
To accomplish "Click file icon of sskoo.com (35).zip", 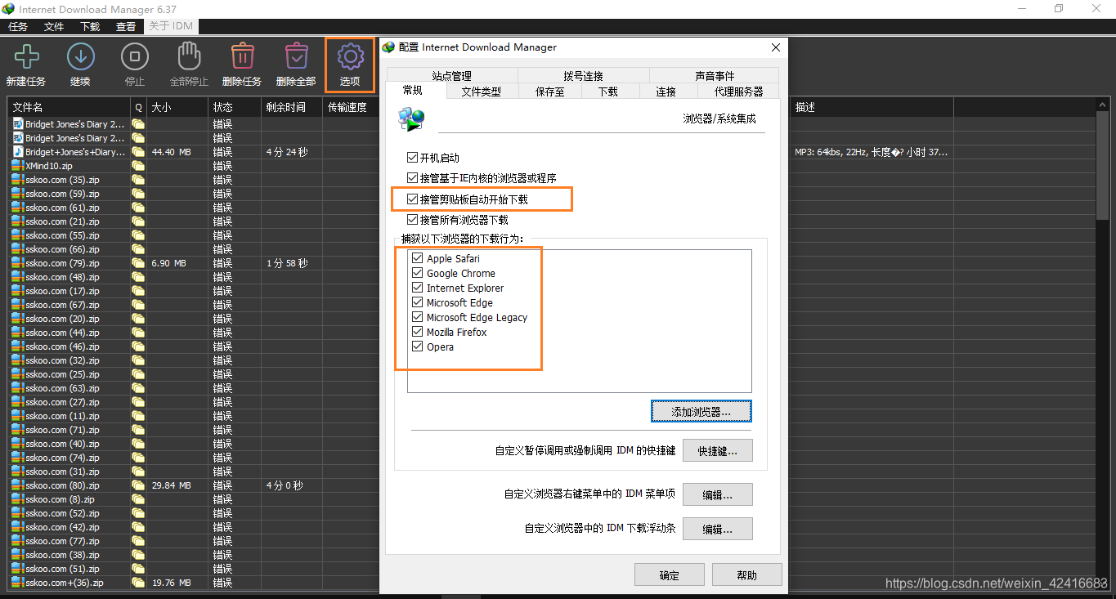I will click(18, 180).
